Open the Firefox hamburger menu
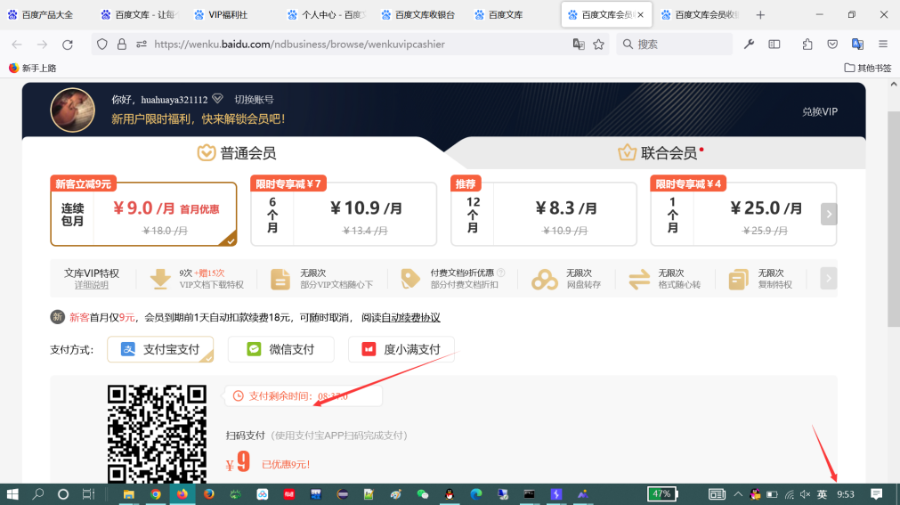This screenshot has width=900, height=505. click(883, 45)
